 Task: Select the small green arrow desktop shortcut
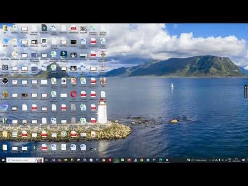(x=34, y=148)
